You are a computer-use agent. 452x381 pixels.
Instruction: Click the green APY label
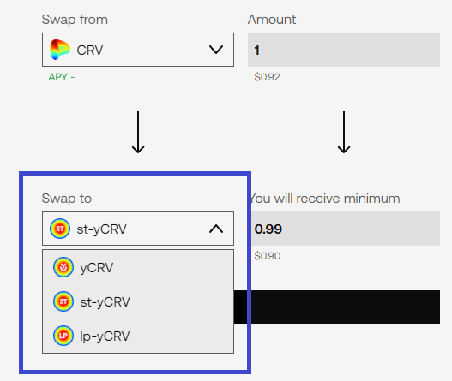(x=62, y=77)
